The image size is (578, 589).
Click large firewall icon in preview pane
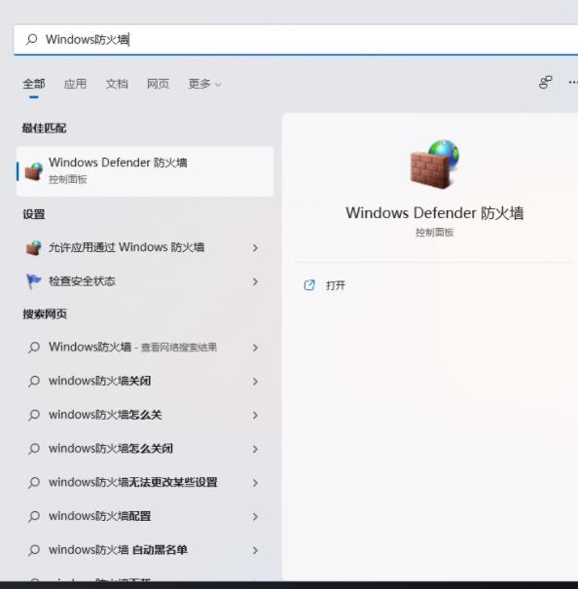pos(435,165)
